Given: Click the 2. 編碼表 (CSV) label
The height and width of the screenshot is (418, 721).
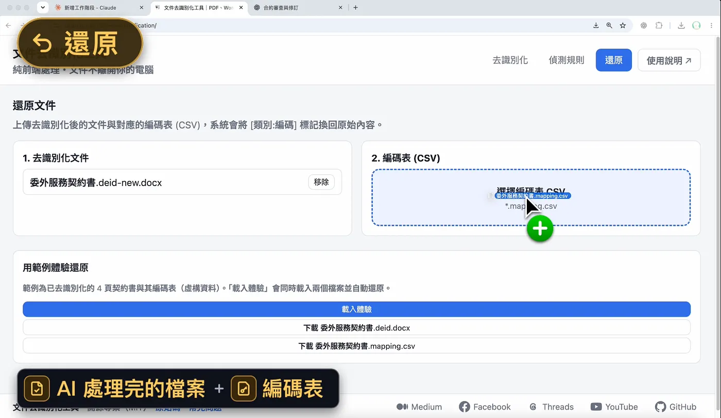Looking at the screenshot, I should click(406, 158).
